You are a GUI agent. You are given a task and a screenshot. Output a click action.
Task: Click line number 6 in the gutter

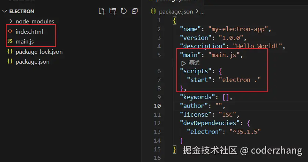(x=159, y=71)
